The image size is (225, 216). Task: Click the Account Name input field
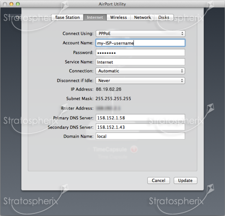click(x=140, y=43)
